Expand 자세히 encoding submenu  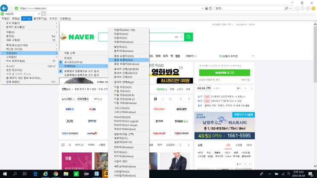click(83, 66)
